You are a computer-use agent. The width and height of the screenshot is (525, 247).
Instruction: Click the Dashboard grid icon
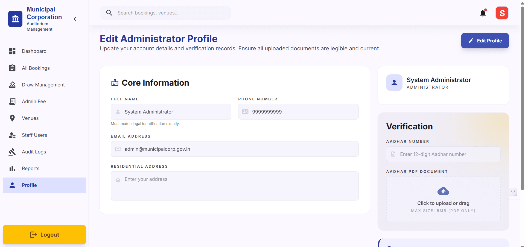coord(12,51)
